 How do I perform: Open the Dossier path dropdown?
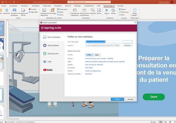[122, 46]
